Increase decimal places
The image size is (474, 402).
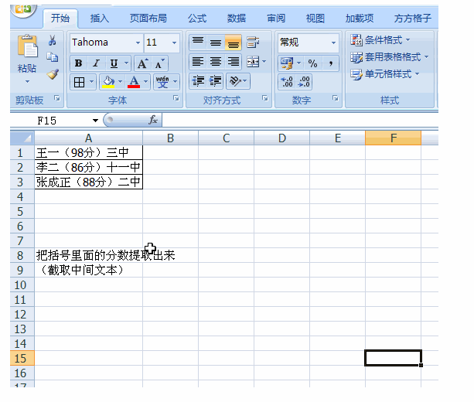pos(287,82)
